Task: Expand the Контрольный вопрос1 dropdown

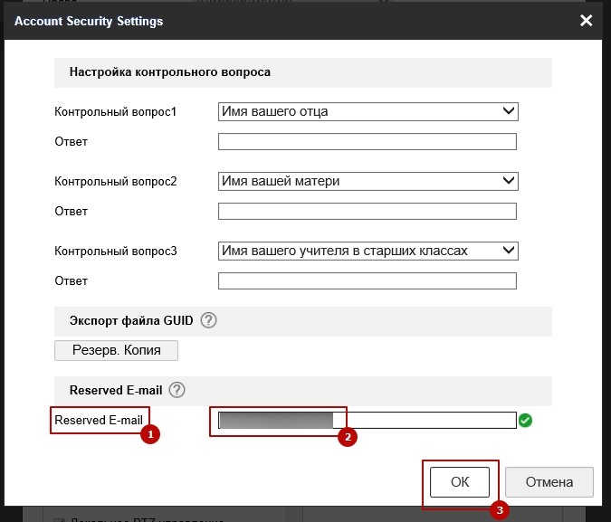Action: (368, 111)
